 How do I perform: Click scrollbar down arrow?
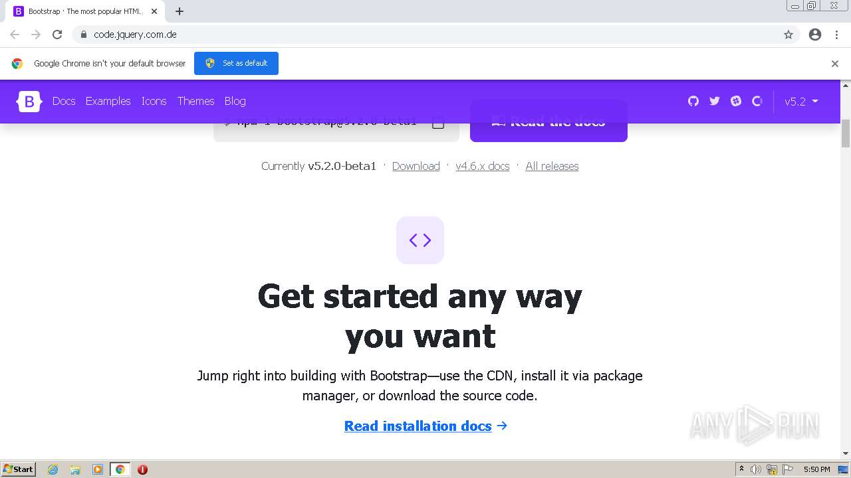846,454
